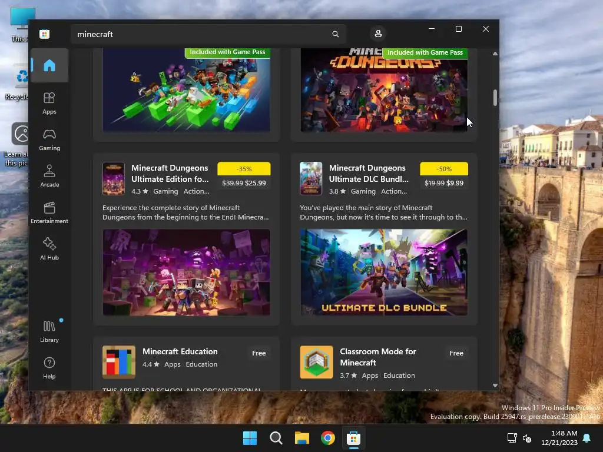603x452 pixels.
Task: Open the muted volume tray icon
Action: click(x=527, y=438)
